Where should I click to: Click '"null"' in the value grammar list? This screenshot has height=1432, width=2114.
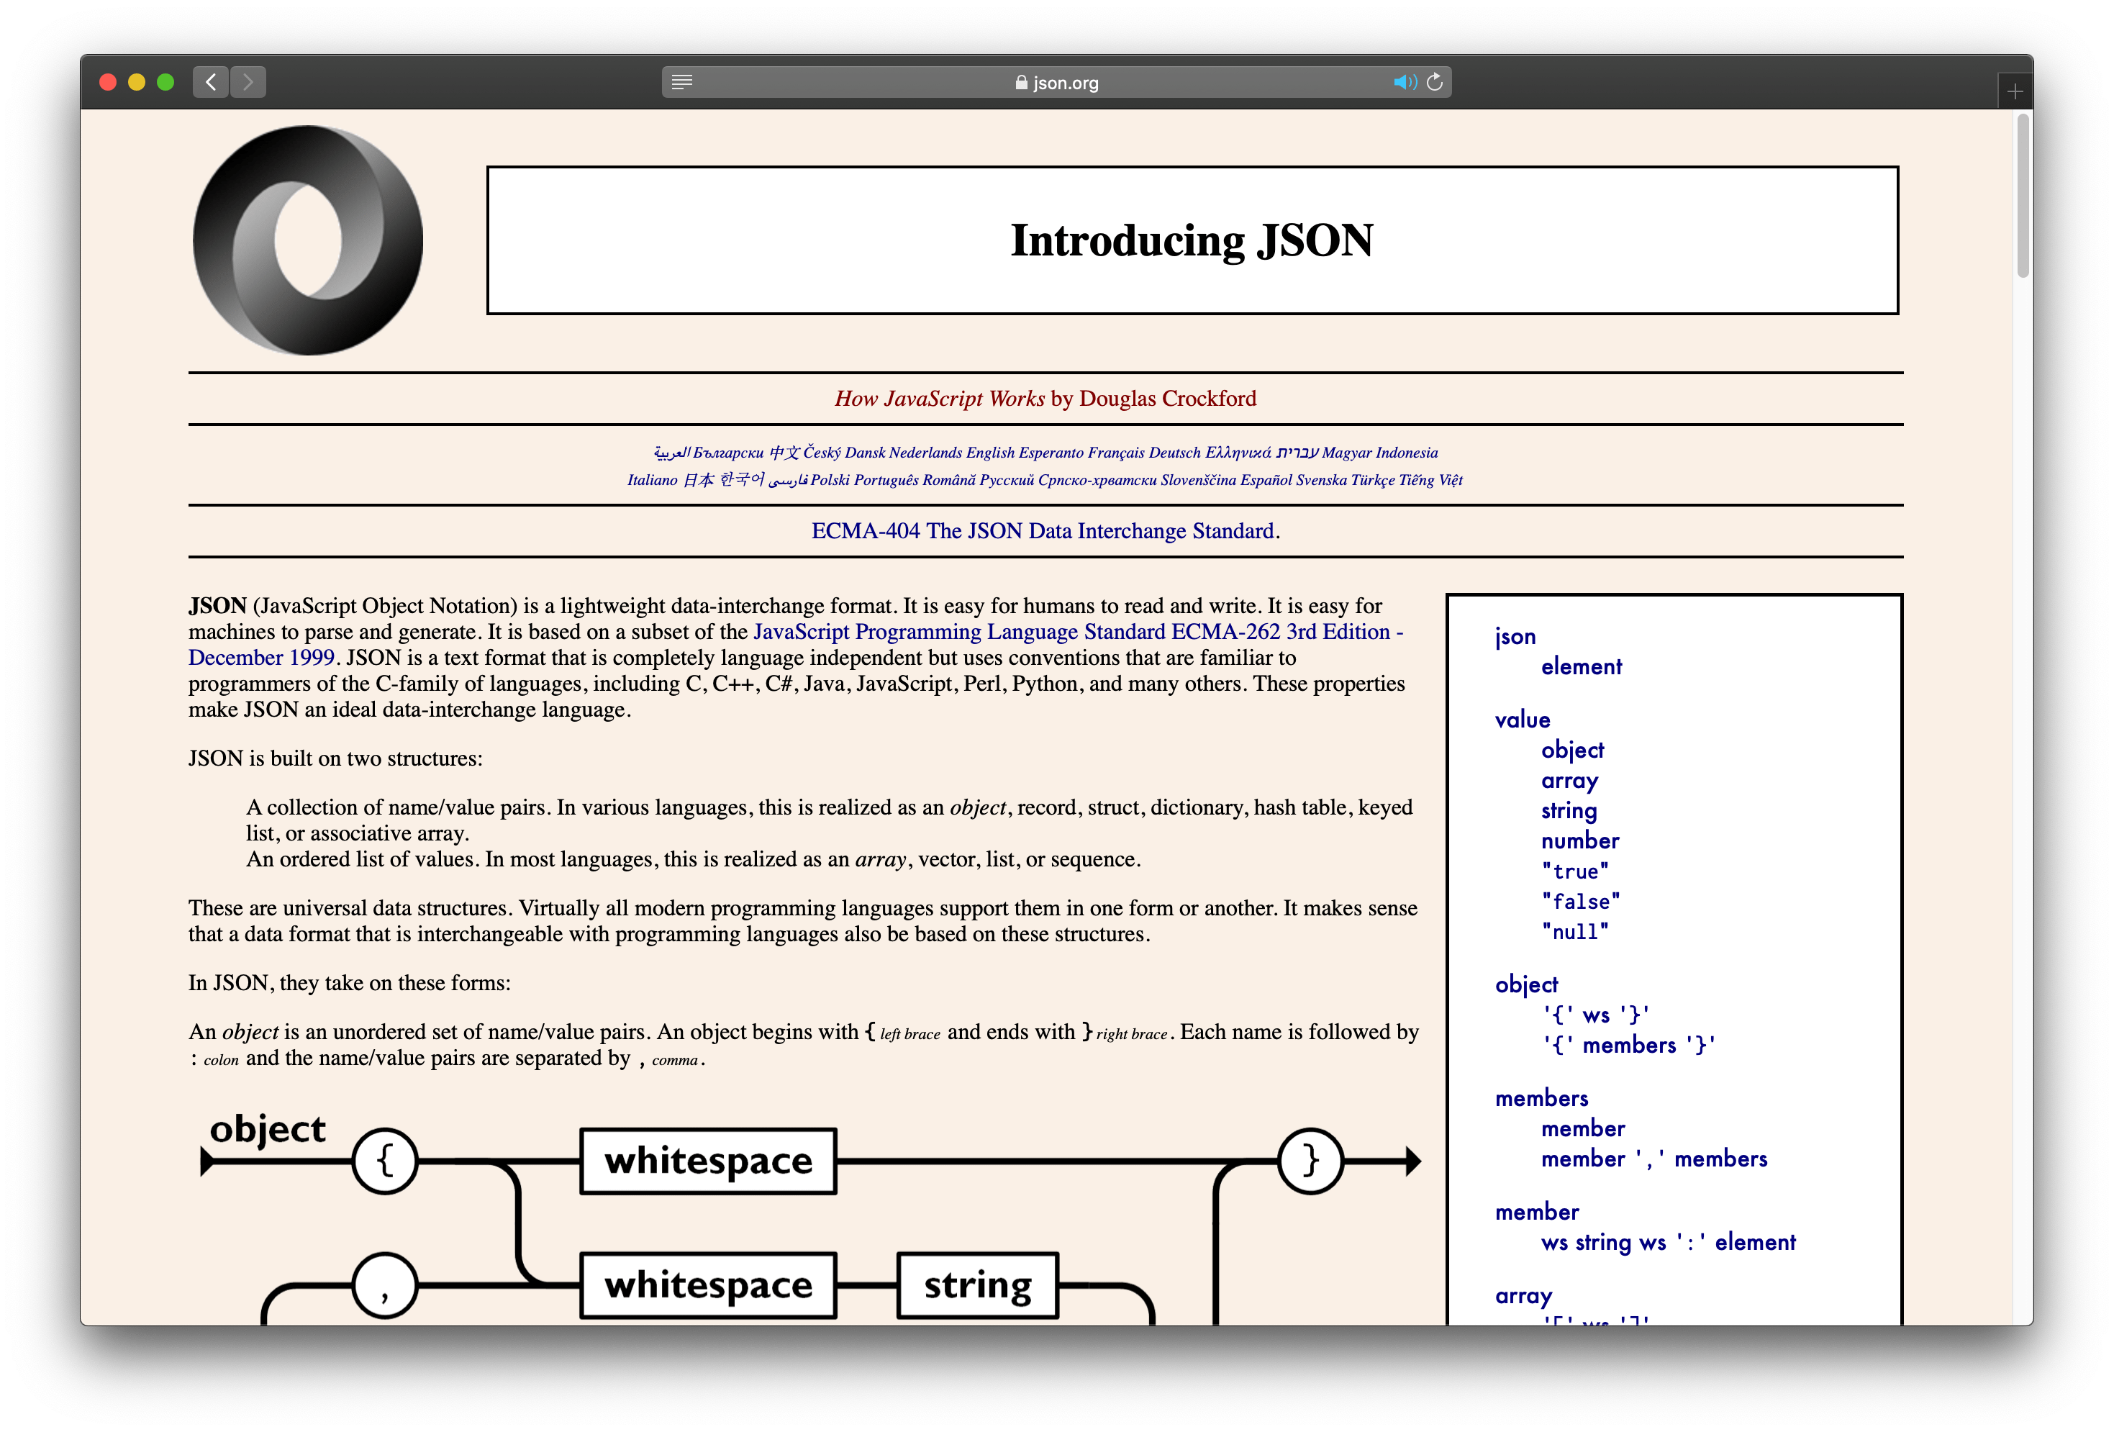(x=1574, y=932)
